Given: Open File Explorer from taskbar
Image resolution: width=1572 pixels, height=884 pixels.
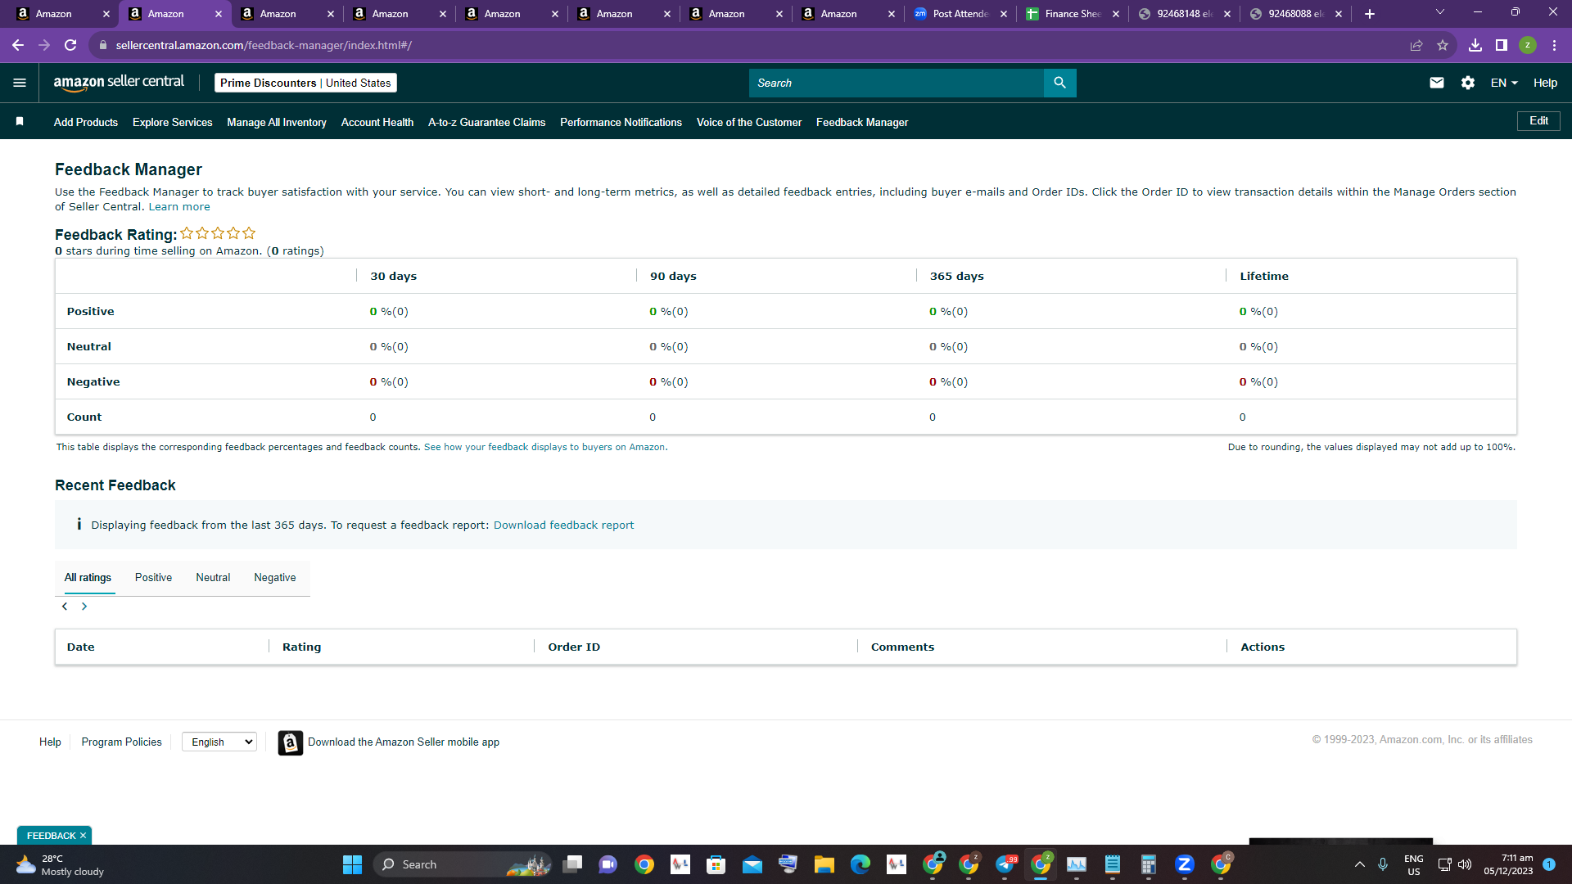Looking at the screenshot, I should [824, 864].
